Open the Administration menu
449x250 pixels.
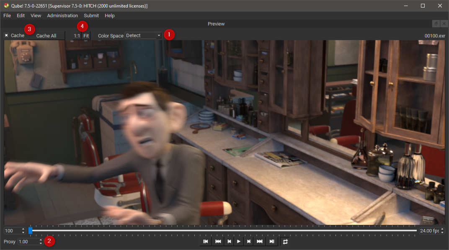click(x=62, y=15)
